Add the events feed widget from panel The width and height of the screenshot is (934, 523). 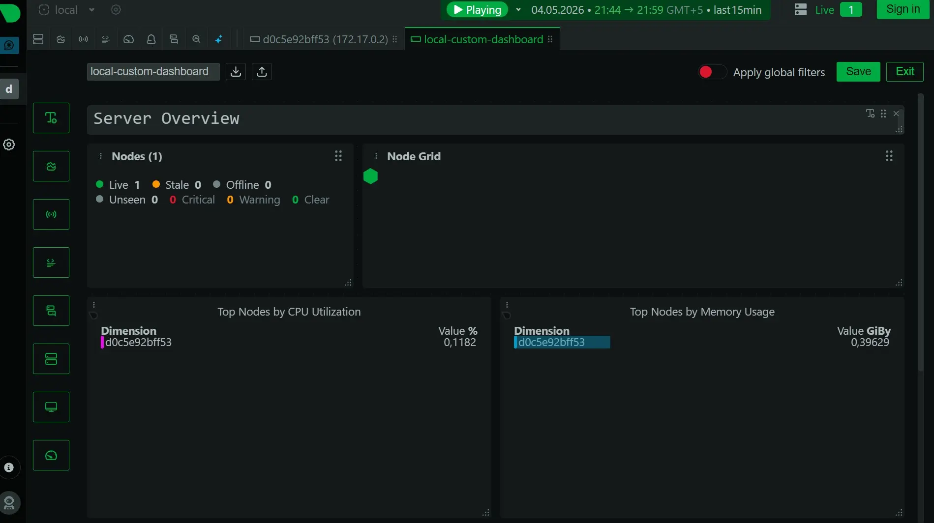coord(51,311)
